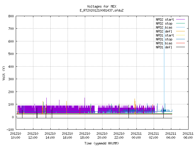Select the 'NPD2 bias' legend label
This screenshot has width=194, height=146.
tap(164, 27)
